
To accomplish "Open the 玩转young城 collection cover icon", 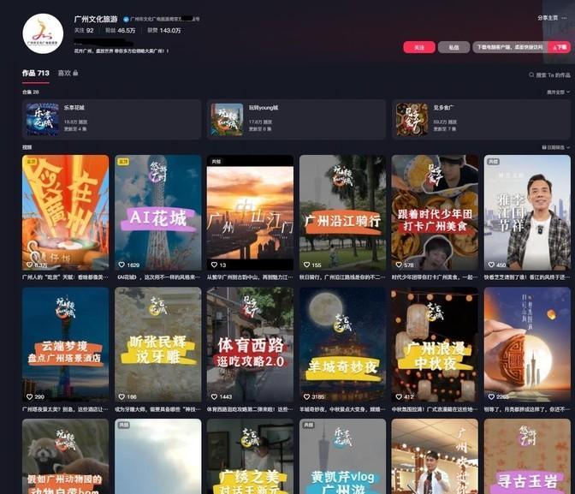I will pyautogui.click(x=228, y=119).
